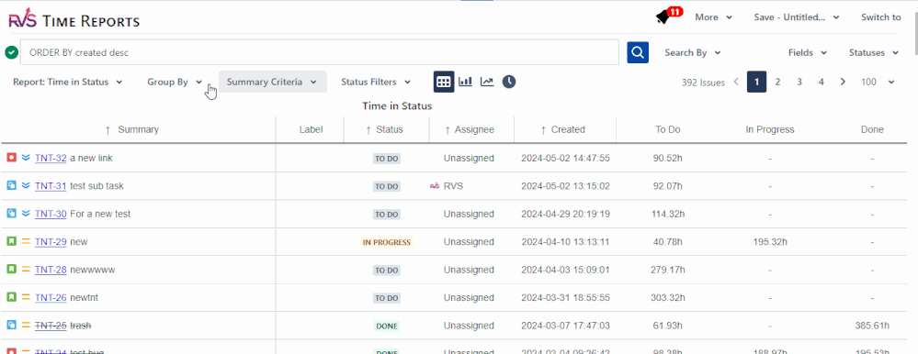The height and width of the screenshot is (354, 918).
Task: Click the 392 Issues count text
Action: click(x=703, y=83)
